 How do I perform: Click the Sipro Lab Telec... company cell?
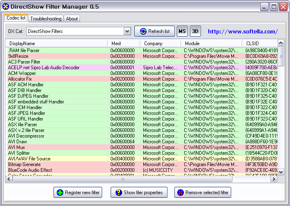160,68
